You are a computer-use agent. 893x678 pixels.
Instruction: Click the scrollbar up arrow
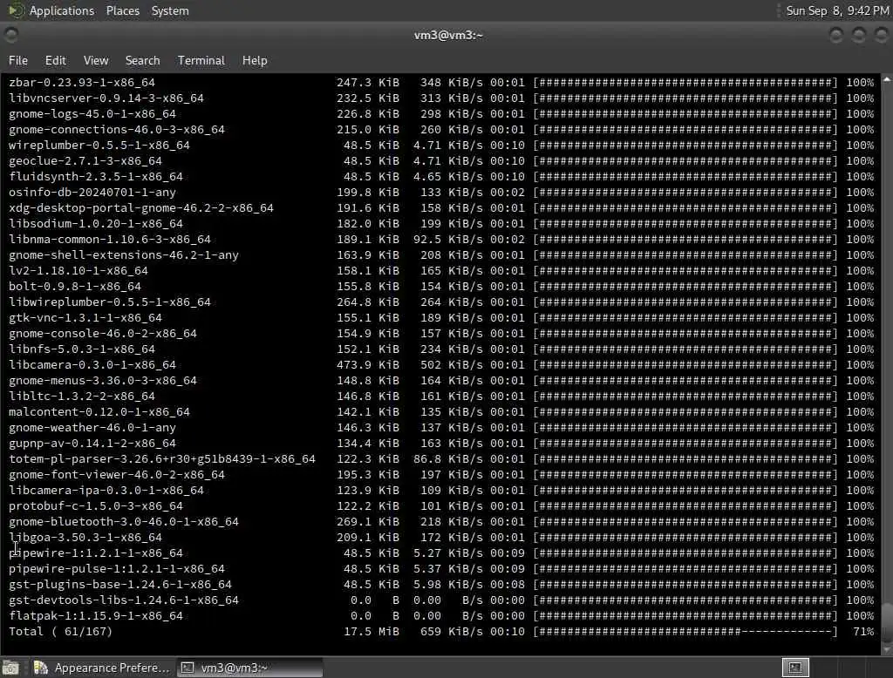tap(887, 79)
